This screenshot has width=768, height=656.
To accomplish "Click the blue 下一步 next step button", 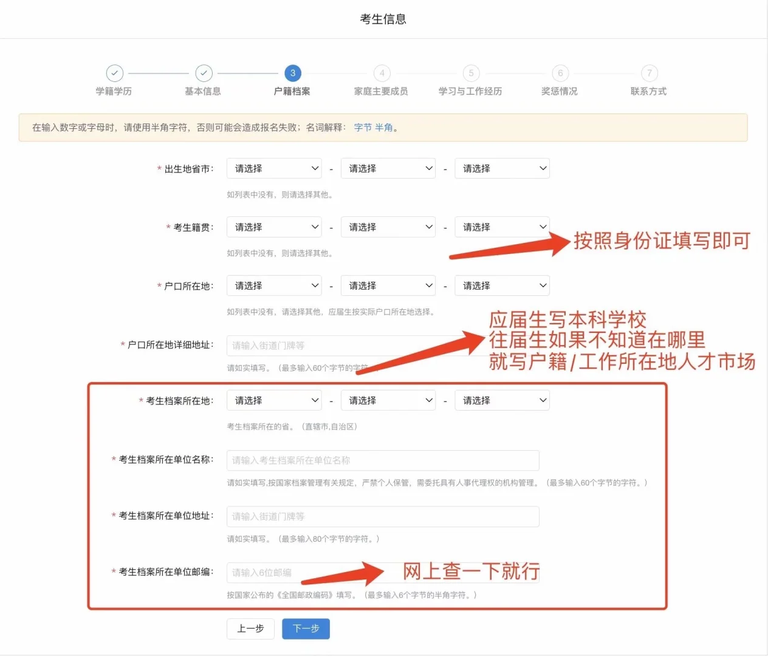I will click(306, 629).
